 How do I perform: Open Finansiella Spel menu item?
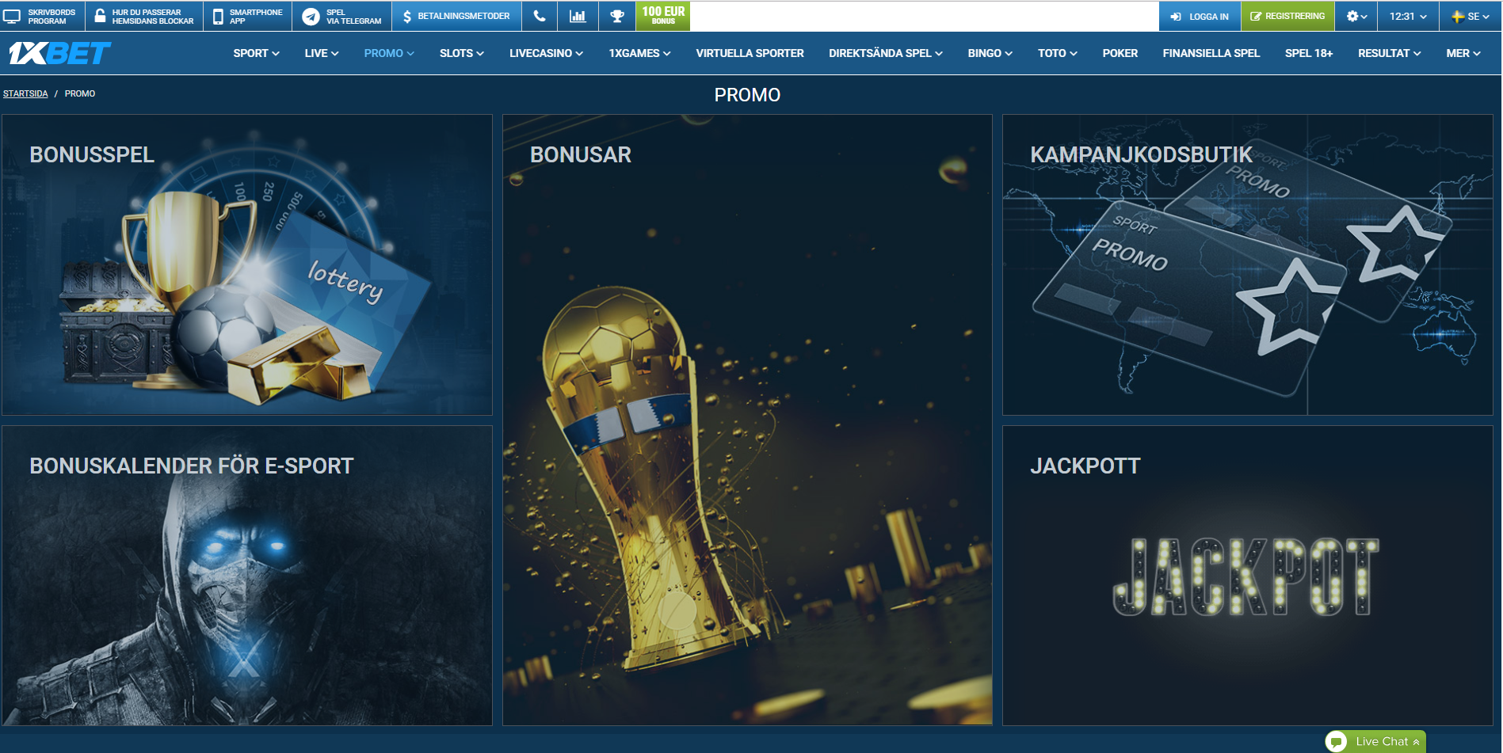1211,53
